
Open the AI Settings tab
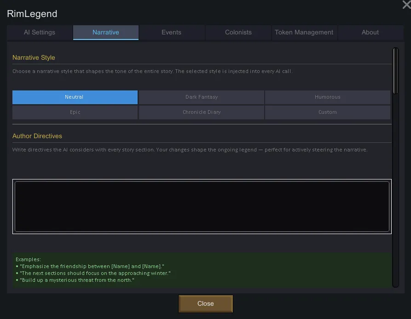pyautogui.click(x=40, y=33)
